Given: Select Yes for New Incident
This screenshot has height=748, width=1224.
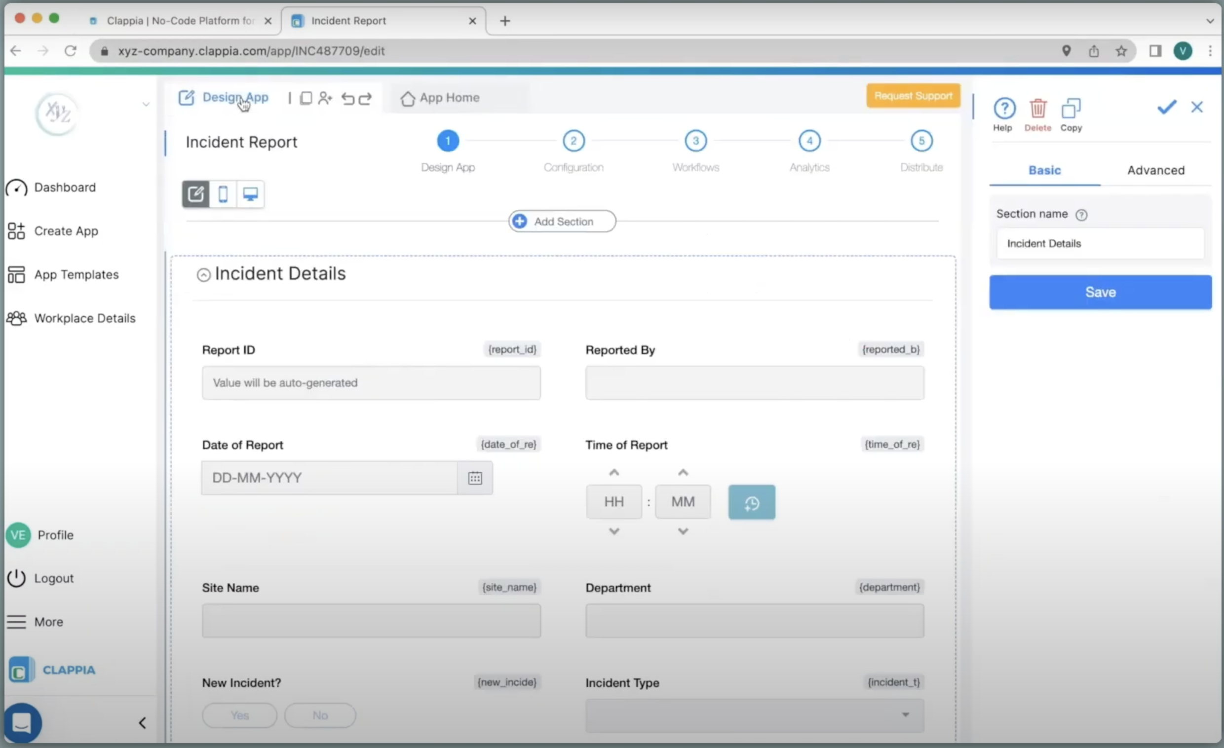Looking at the screenshot, I should 239,715.
